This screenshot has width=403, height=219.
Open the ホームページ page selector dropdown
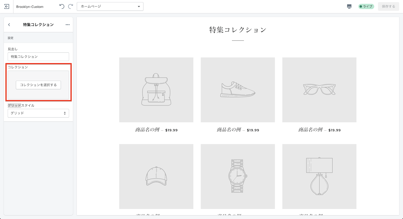(110, 7)
